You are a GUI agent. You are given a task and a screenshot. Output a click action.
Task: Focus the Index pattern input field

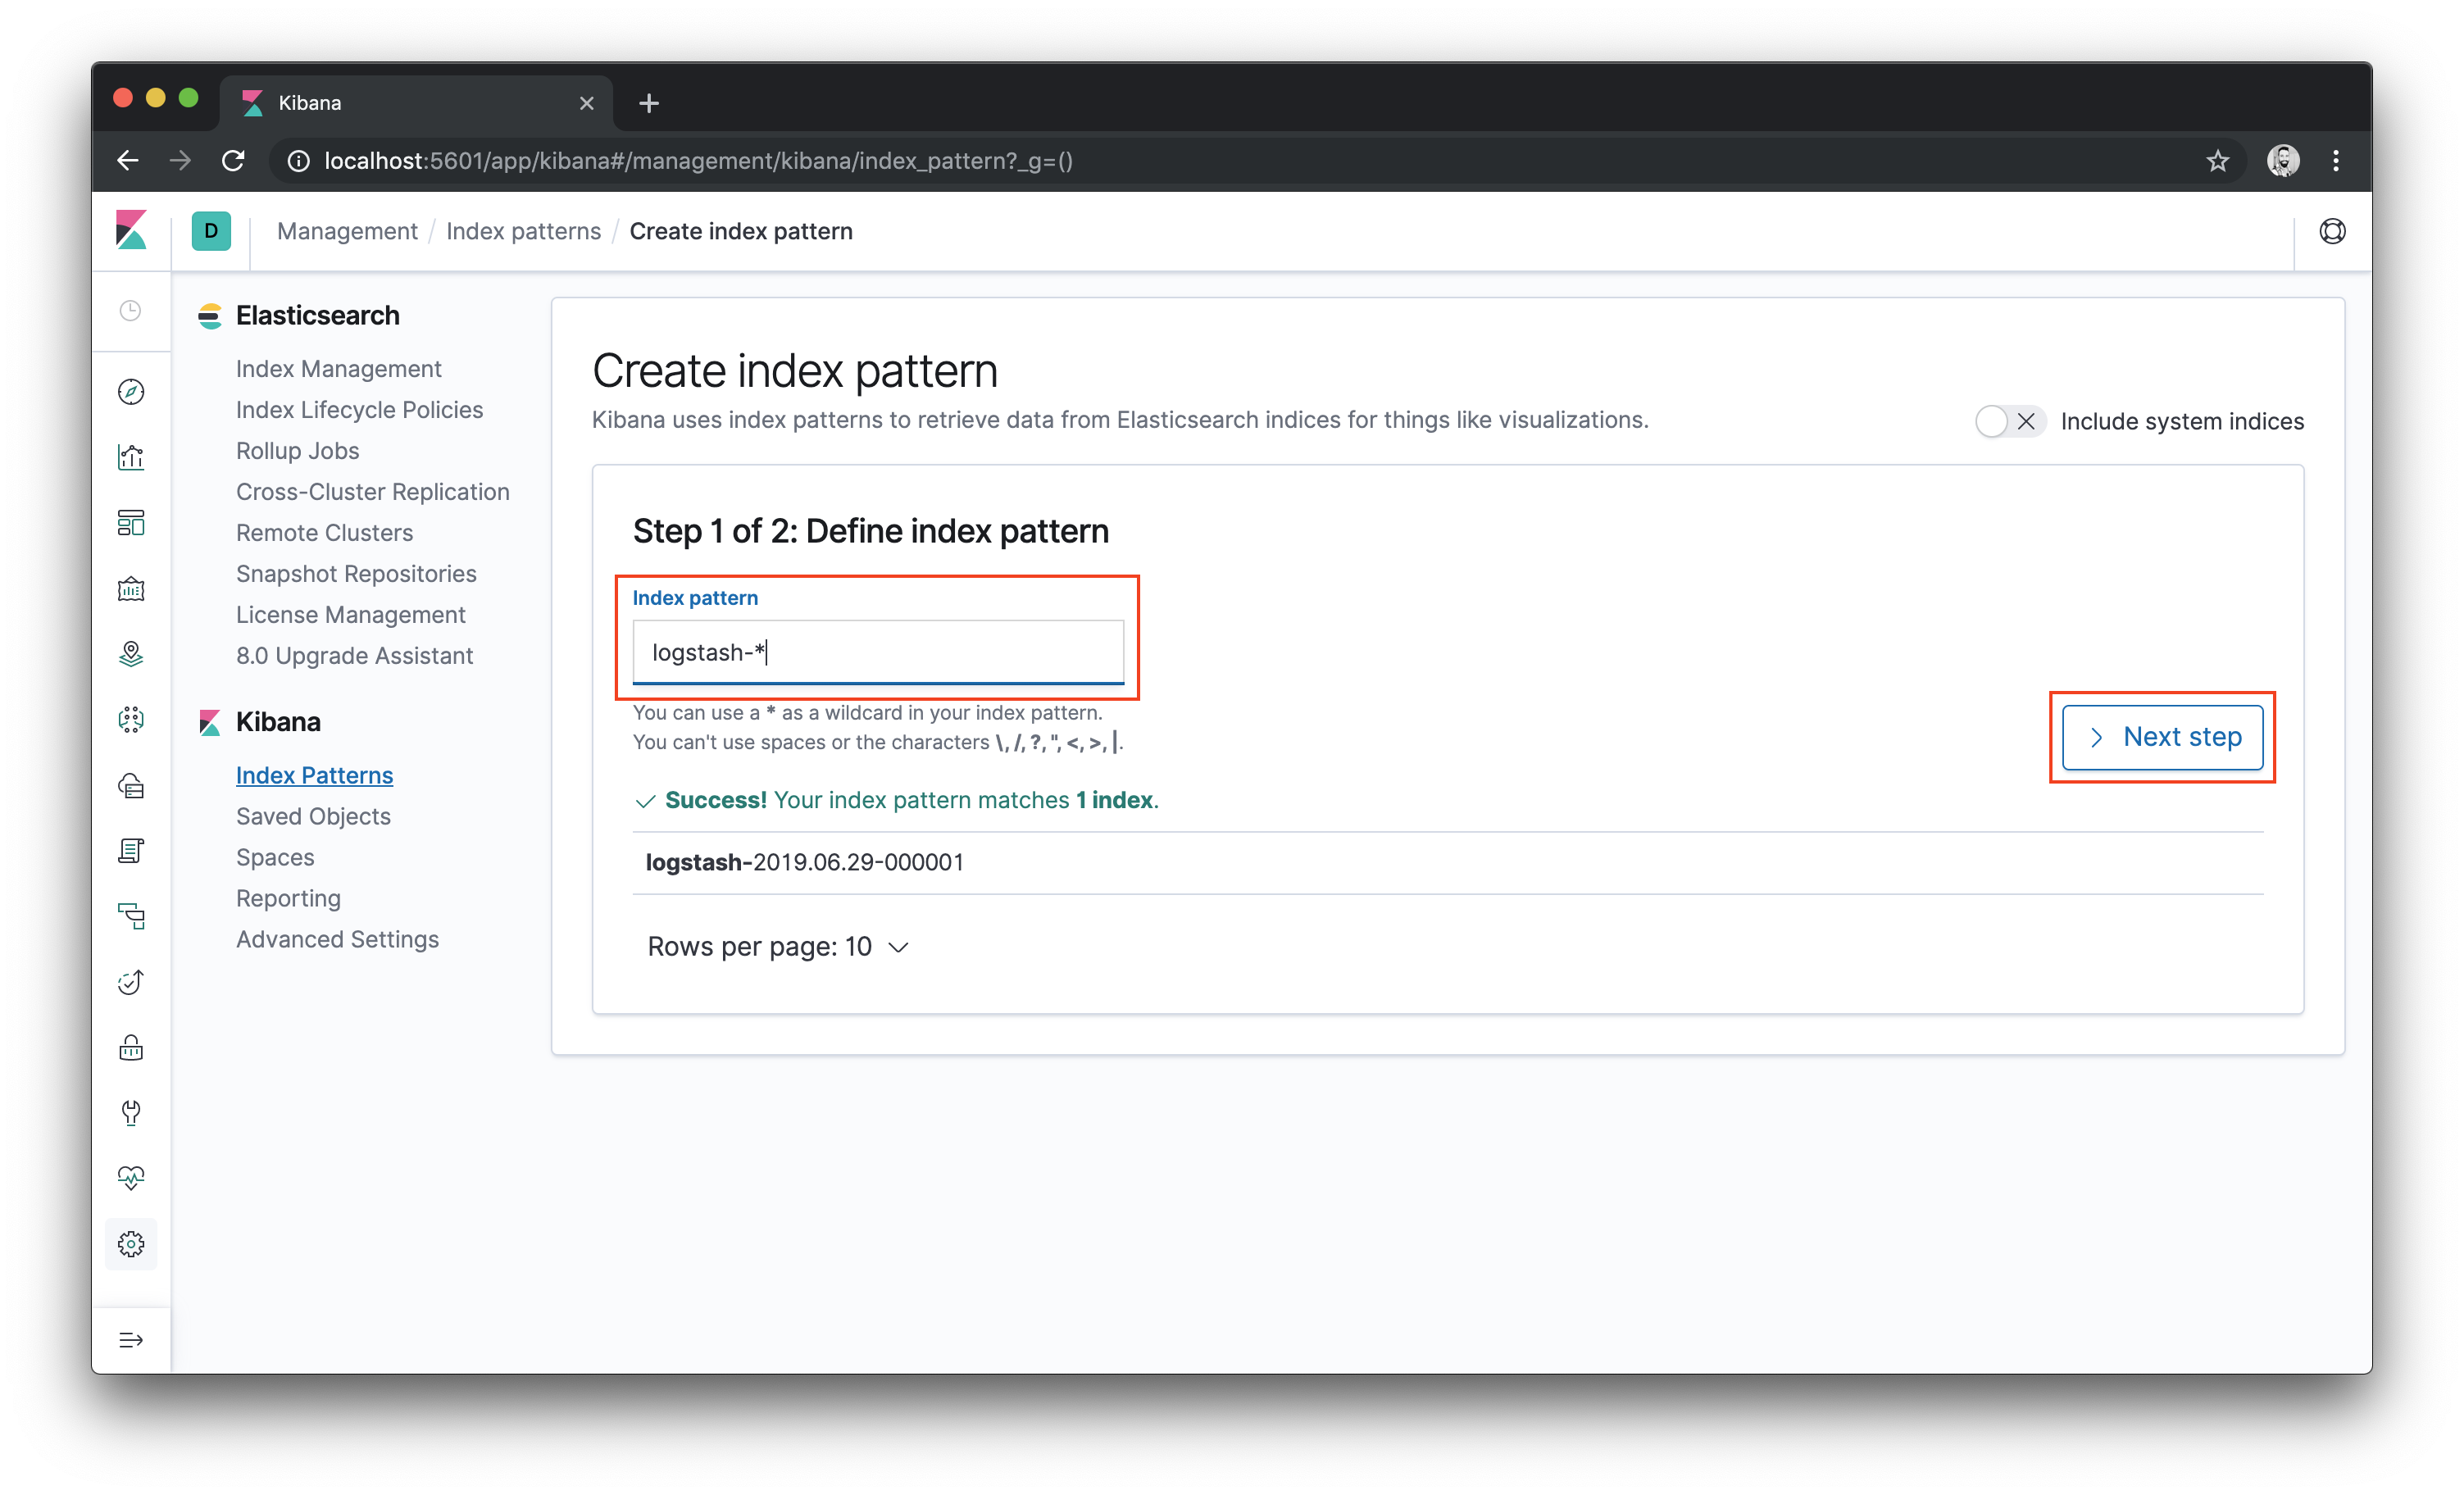point(878,652)
